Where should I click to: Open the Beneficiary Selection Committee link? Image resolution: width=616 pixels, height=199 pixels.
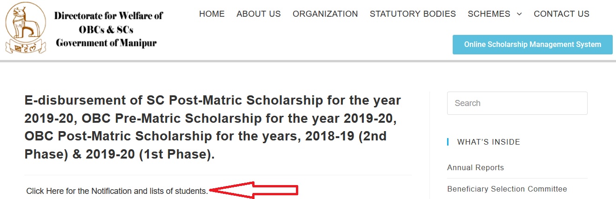tap(507, 189)
